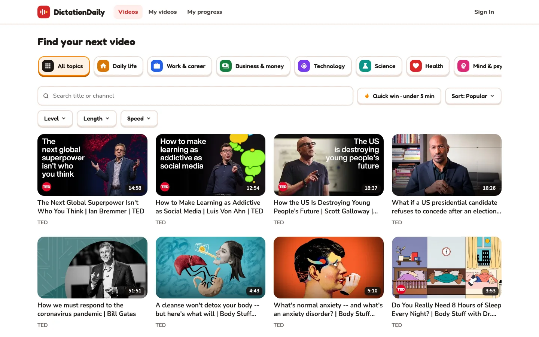Select the Daily life topic label
539x337 pixels.
(x=125, y=66)
